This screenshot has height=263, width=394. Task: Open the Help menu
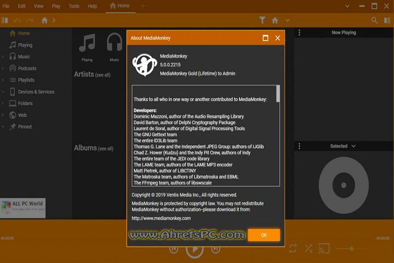pos(92,6)
